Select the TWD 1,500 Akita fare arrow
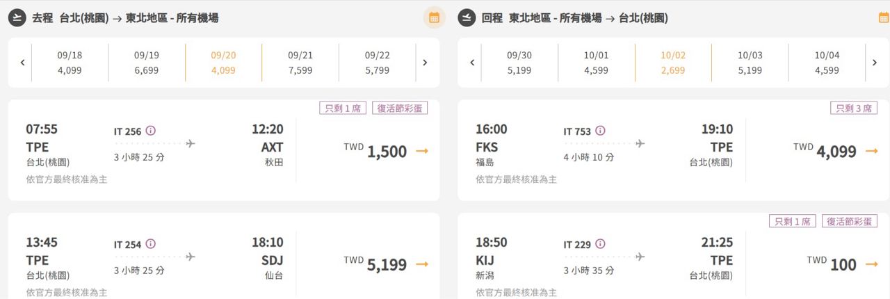Viewport: 890px width, 299px height. point(422,151)
